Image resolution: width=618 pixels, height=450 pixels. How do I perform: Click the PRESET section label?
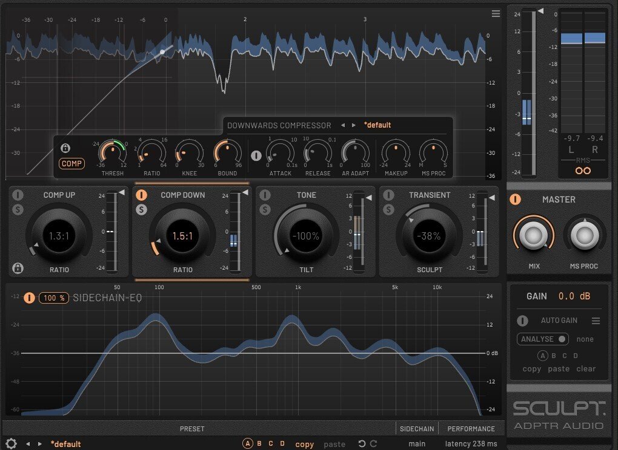pyautogui.click(x=192, y=429)
